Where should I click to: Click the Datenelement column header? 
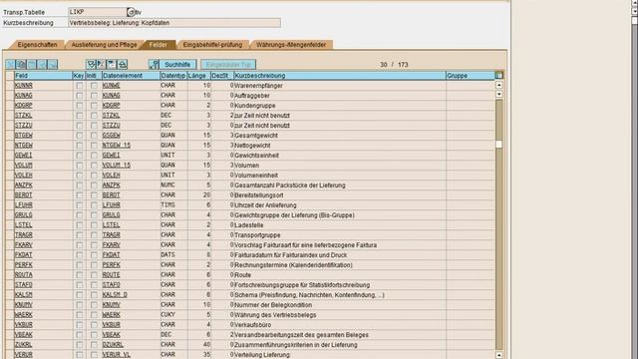[x=131, y=76]
